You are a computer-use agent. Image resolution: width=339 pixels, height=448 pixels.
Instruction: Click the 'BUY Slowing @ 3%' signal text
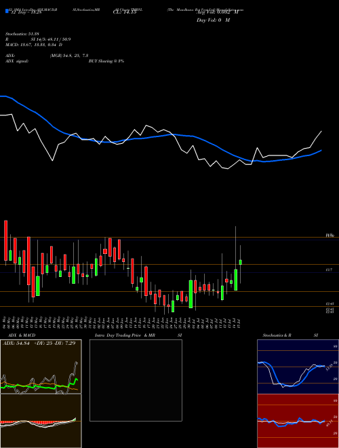106,61
